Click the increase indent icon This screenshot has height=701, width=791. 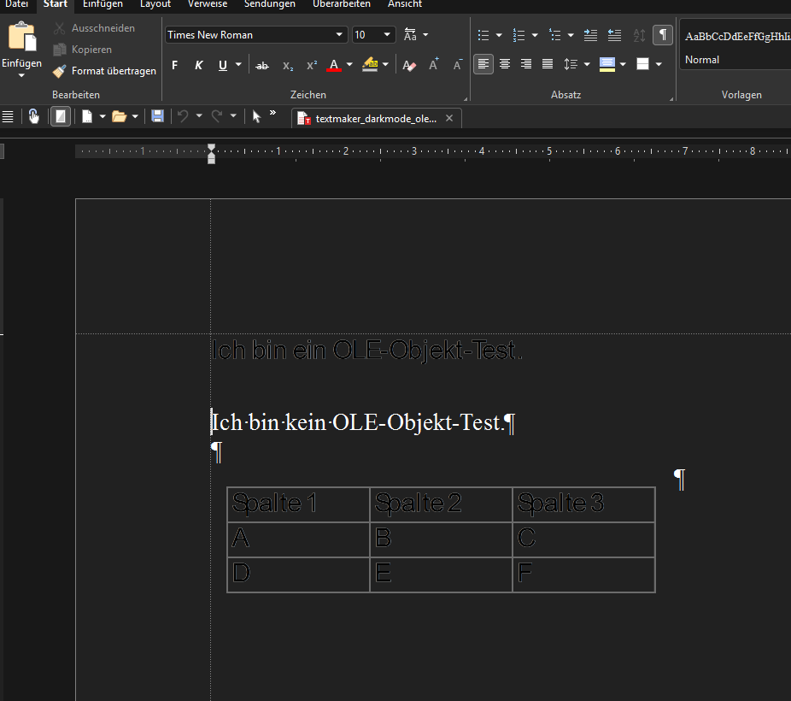click(590, 35)
